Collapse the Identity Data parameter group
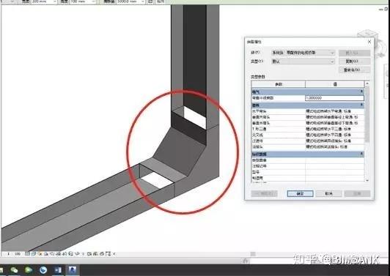390x276 pixels. tap(361, 154)
